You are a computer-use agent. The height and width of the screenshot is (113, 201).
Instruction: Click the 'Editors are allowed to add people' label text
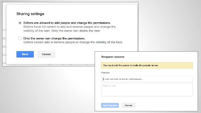click(67, 23)
